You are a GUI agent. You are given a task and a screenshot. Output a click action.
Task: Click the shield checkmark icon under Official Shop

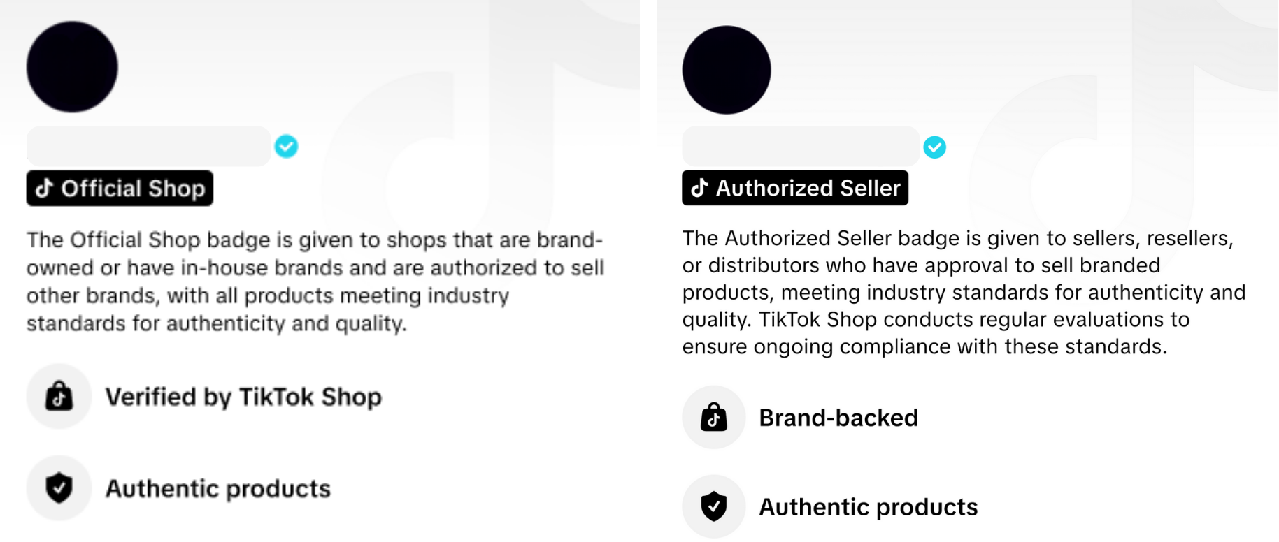59,488
